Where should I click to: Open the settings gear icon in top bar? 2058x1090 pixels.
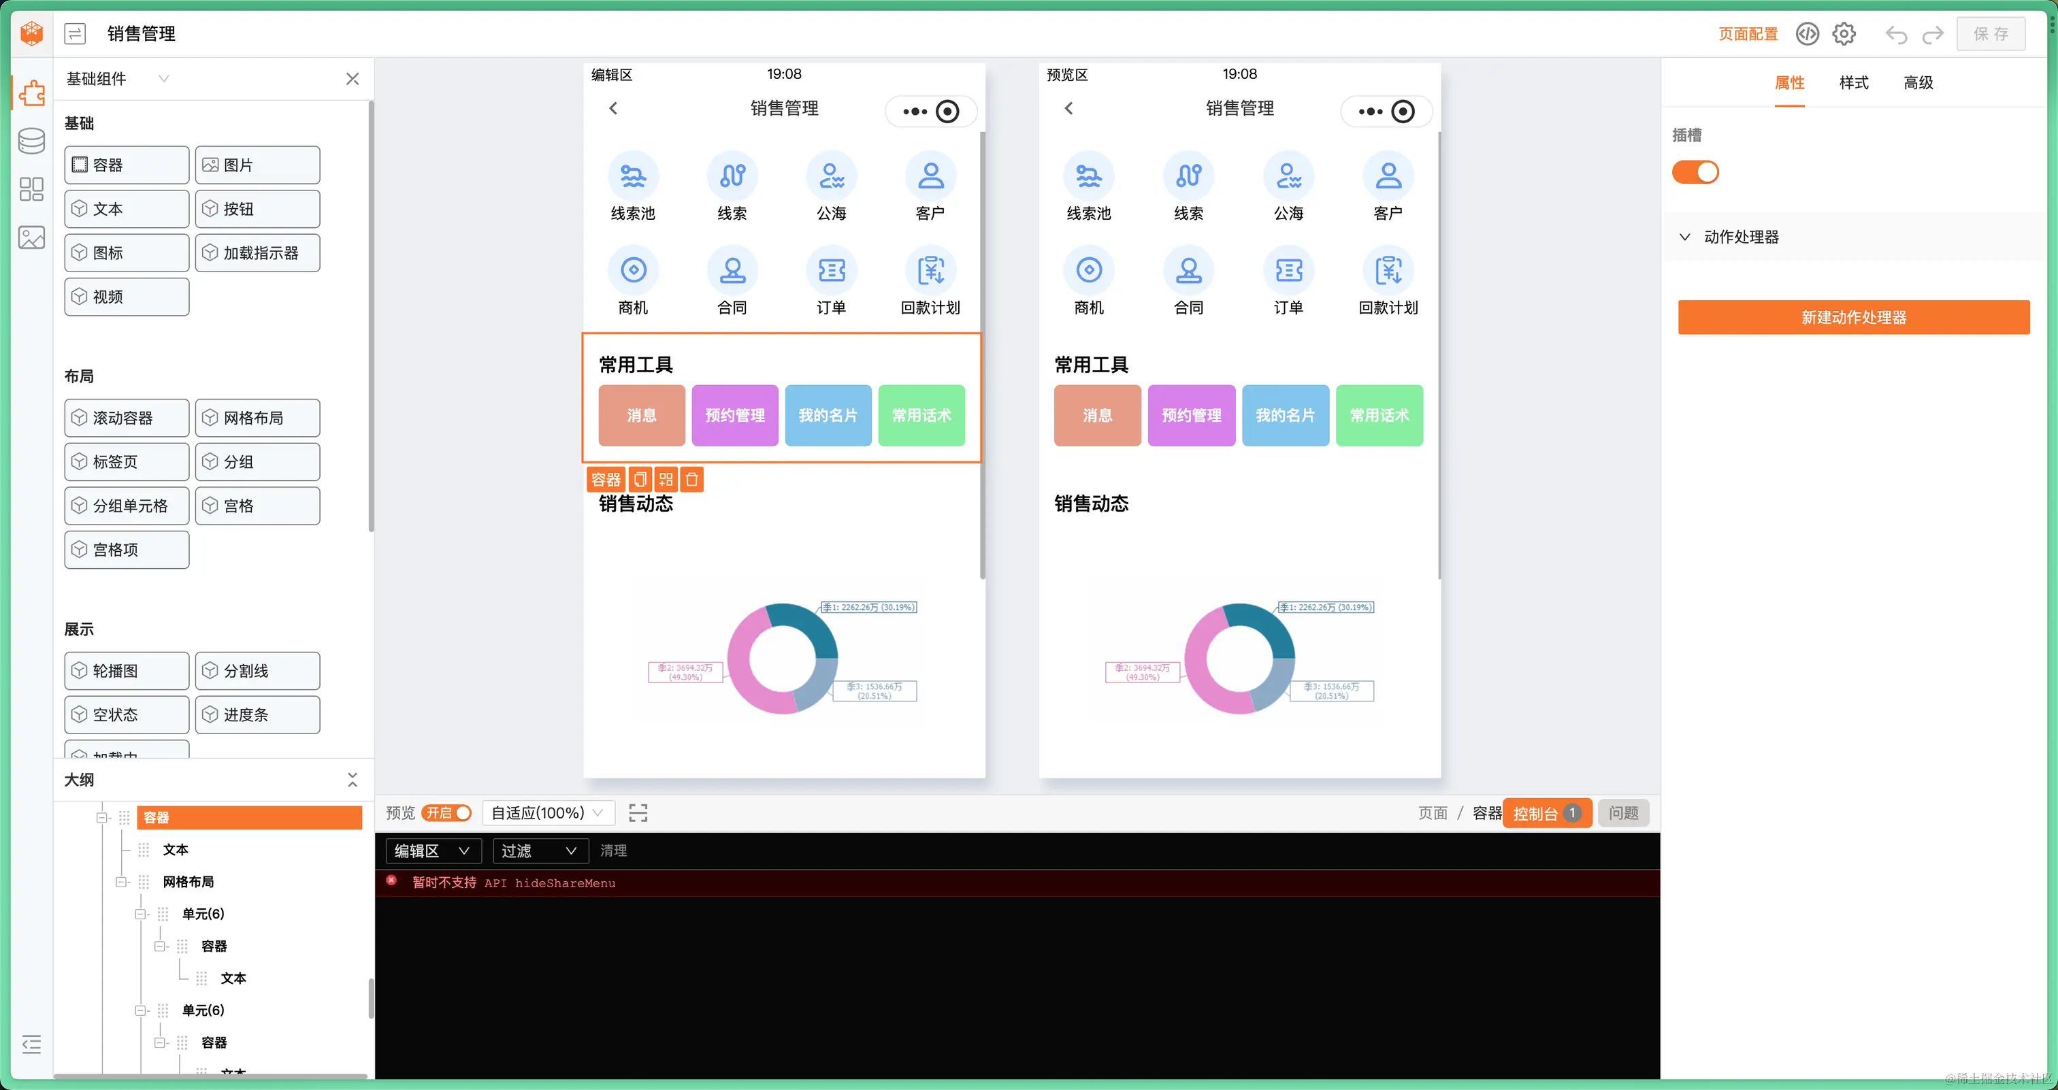click(x=1844, y=33)
